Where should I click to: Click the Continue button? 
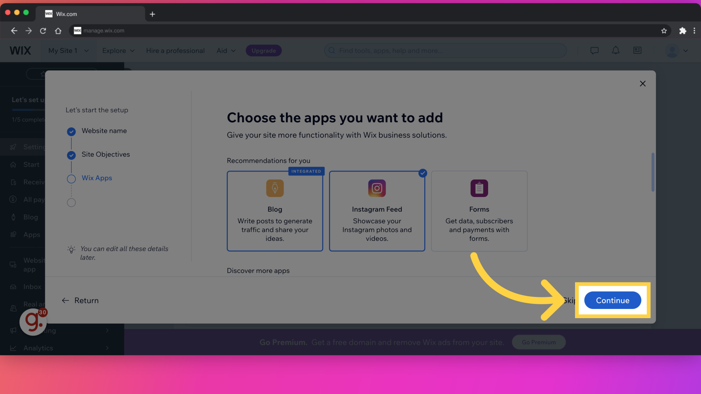pyautogui.click(x=613, y=300)
